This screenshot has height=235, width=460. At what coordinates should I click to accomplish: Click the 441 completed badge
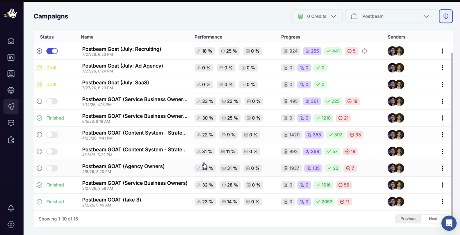pos(333,51)
